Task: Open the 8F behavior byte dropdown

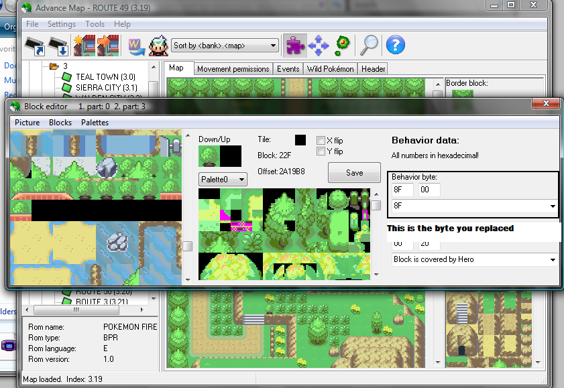Action: point(553,206)
